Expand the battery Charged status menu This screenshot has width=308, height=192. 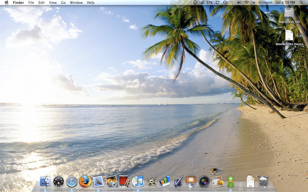[264, 3]
